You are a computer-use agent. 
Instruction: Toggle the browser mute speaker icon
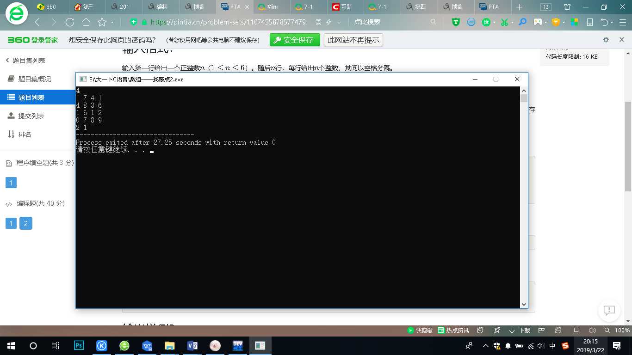tap(592, 331)
